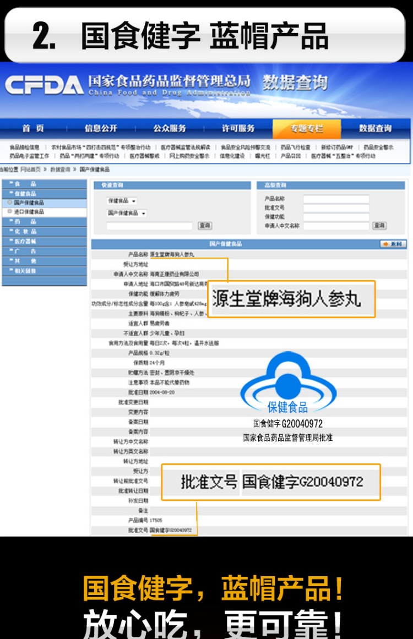Open the 保健食品 dropdown in quick search
413x639 pixels.
tap(122, 201)
